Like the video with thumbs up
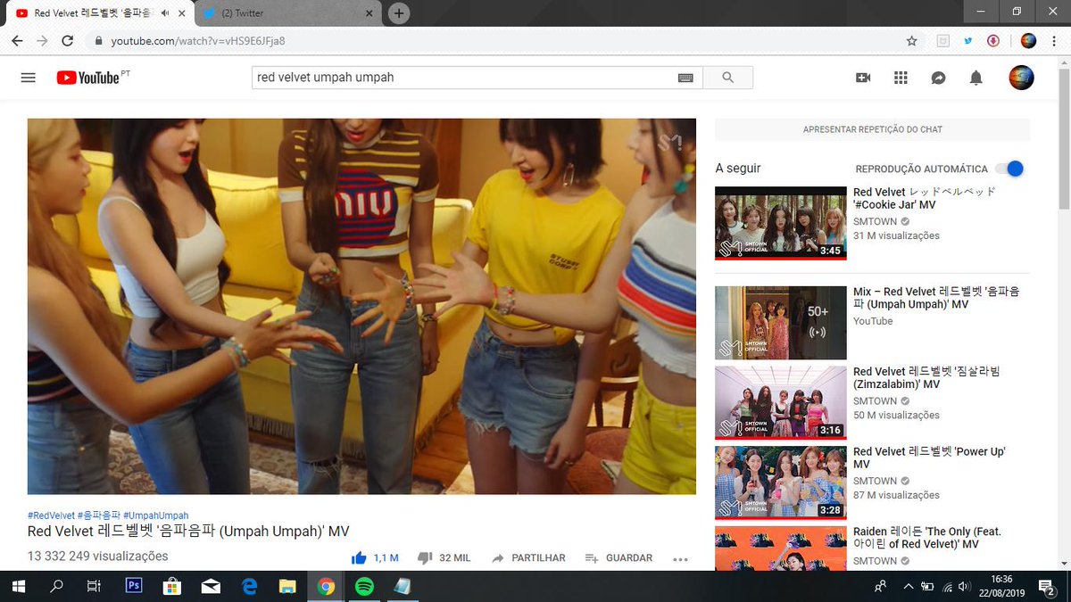The height and width of the screenshot is (602, 1071). tap(359, 557)
